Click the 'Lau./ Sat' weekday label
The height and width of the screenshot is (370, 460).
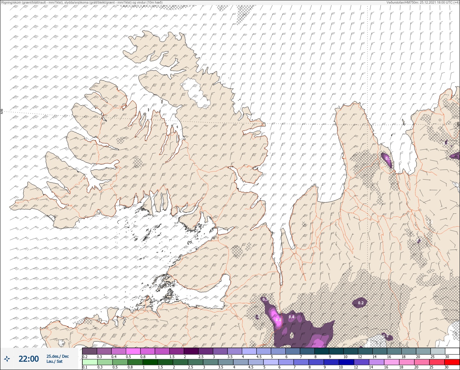click(x=54, y=361)
